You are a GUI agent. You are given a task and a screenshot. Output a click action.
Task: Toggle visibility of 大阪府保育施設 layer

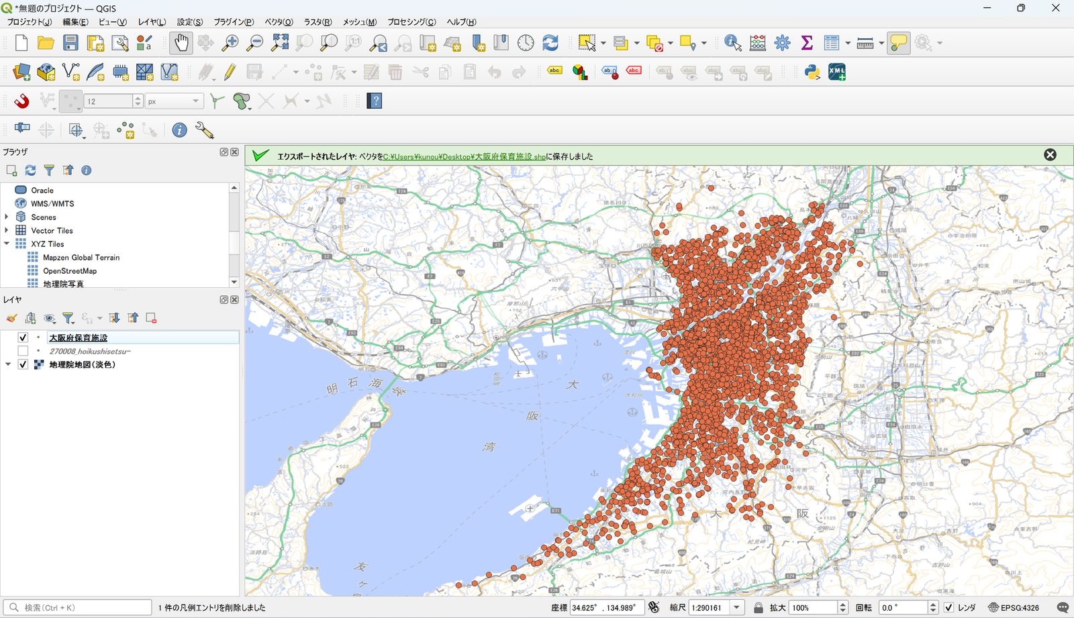[23, 338]
